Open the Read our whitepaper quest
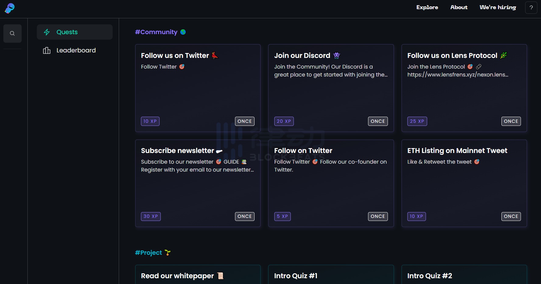541x284 pixels. 198,275
